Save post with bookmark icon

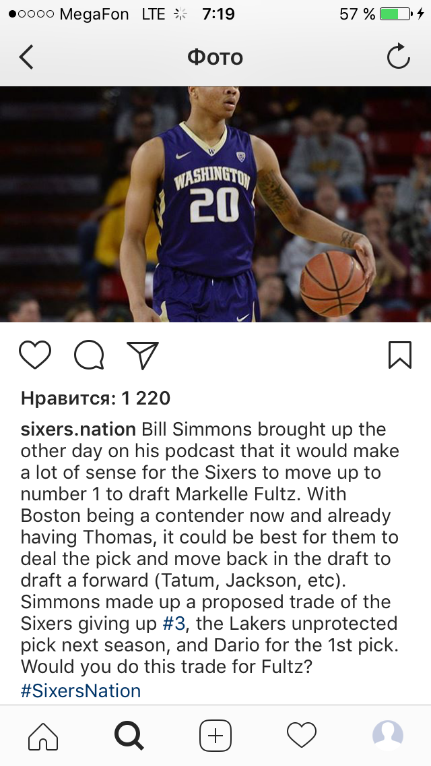400,355
